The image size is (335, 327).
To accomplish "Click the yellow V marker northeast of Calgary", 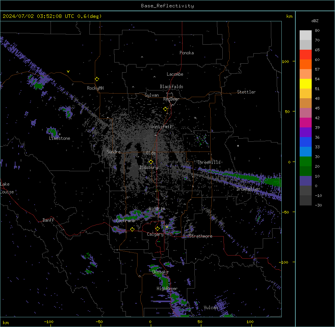I will (x=167, y=227).
